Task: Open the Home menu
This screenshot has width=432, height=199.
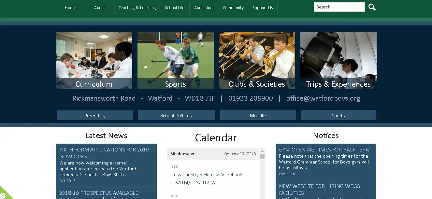Action: (70, 7)
